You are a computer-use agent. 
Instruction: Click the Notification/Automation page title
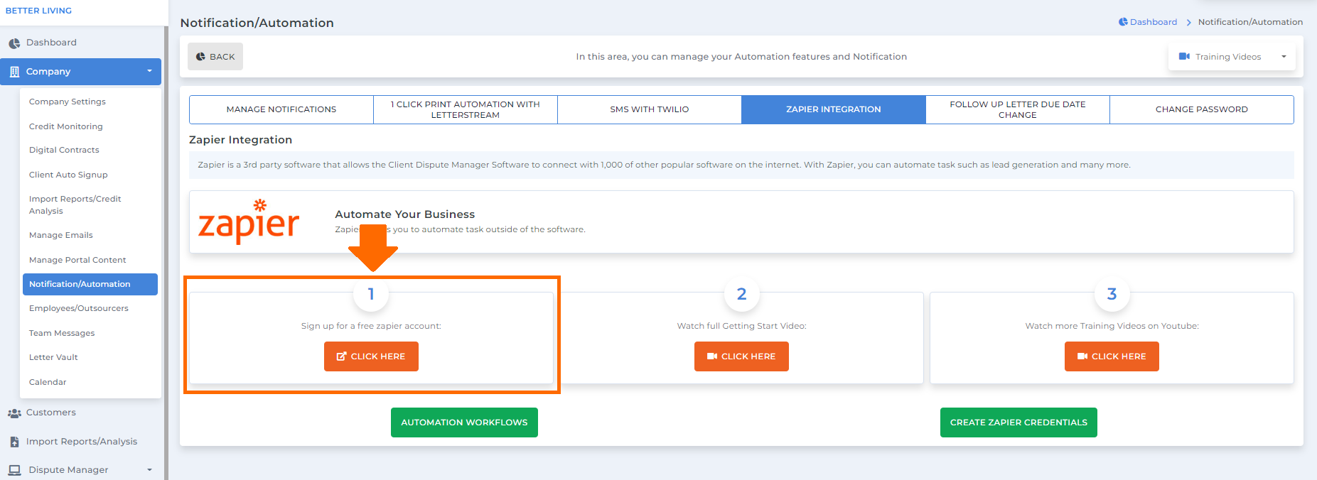point(257,23)
